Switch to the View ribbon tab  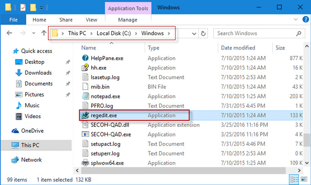coord(91,20)
